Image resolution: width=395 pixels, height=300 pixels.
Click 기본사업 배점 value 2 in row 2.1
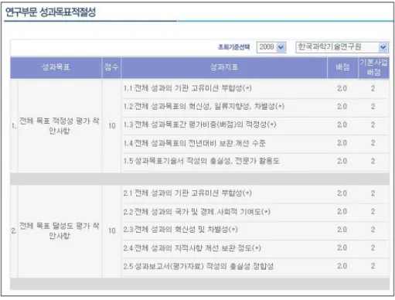373,193
